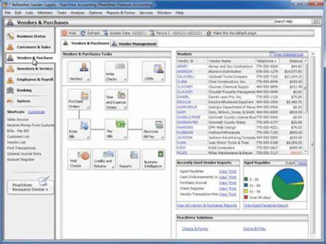Screen dimensions: 326x244
Task: Open vendor ID CALDWELL
Action: coord(186,77)
